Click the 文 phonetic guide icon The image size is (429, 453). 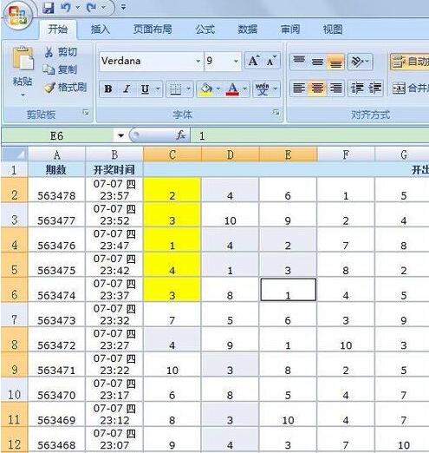pyautogui.click(x=262, y=89)
